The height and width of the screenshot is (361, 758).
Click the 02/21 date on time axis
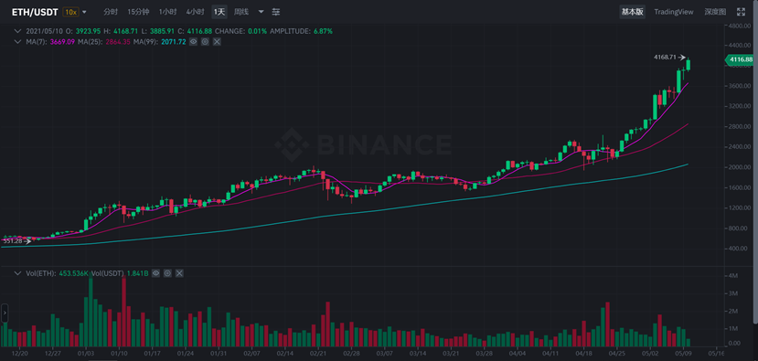tap(317, 354)
